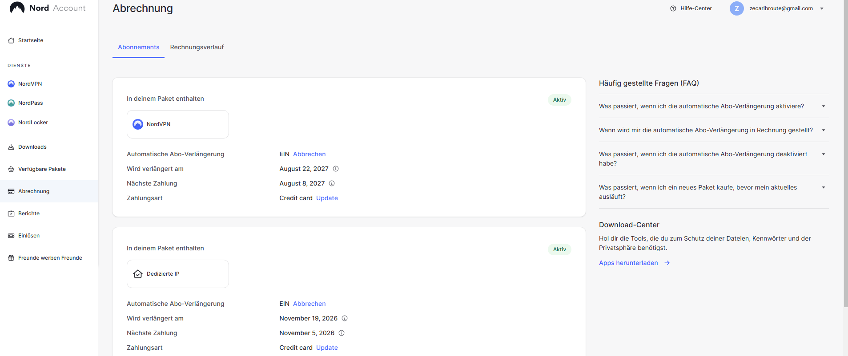Switch to the Abonnements tab
This screenshot has width=848, height=356.
tap(138, 47)
